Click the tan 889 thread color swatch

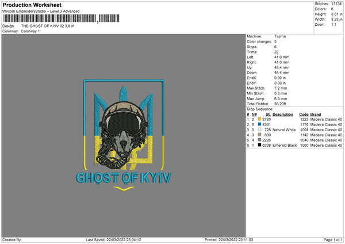(x=259, y=135)
